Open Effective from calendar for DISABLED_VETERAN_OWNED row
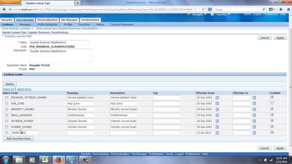Screen dimensions: 292x164 pos(217,97)
